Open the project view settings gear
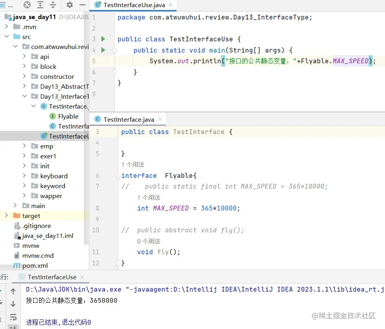 tap(70, 5)
